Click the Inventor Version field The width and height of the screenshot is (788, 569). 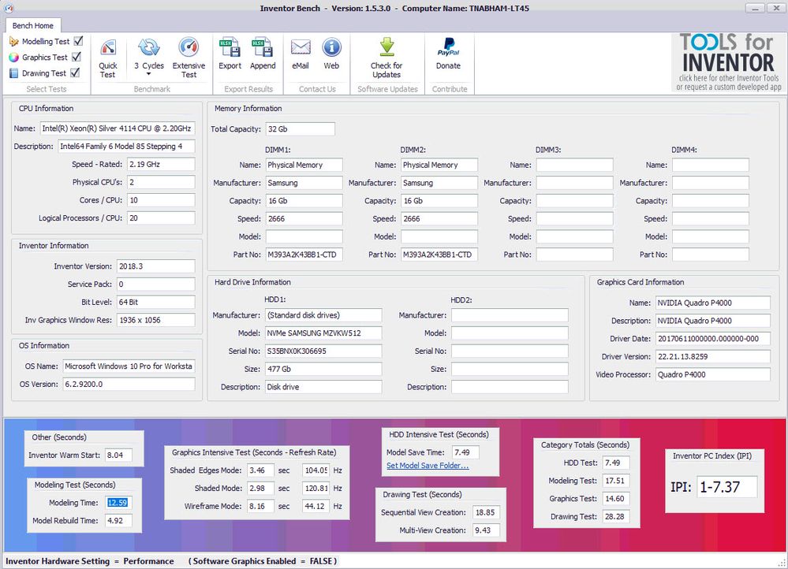(156, 266)
